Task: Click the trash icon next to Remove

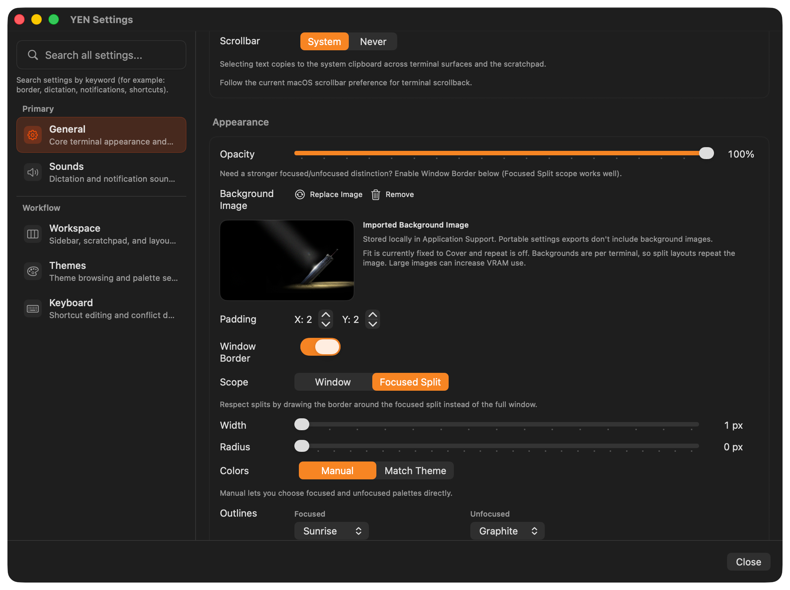Action: point(376,194)
